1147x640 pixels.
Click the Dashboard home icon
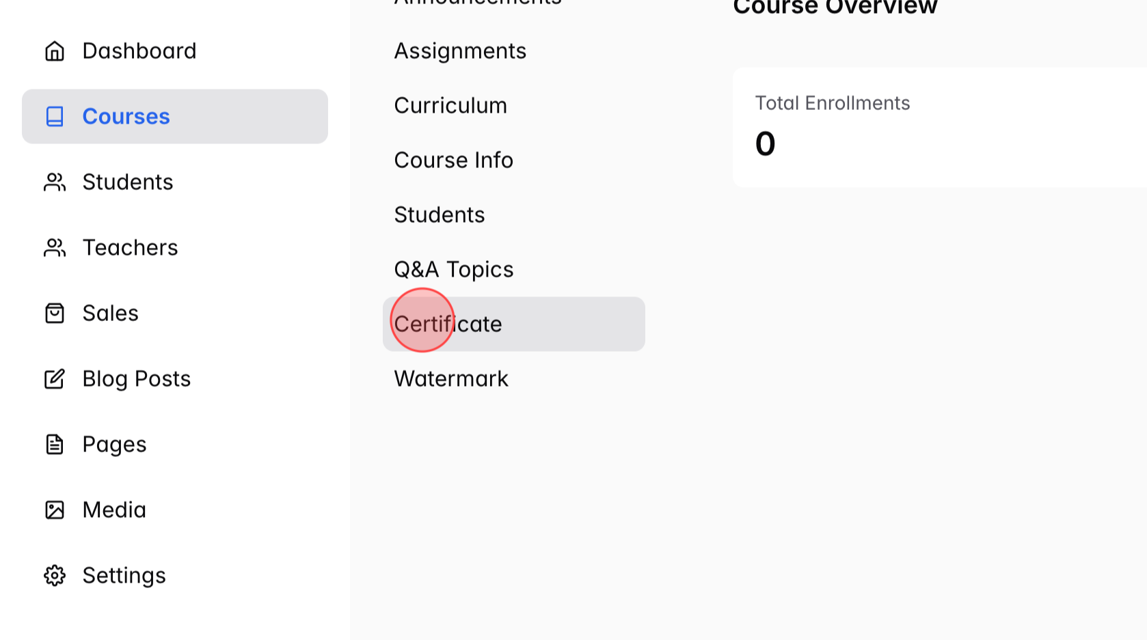tap(55, 51)
